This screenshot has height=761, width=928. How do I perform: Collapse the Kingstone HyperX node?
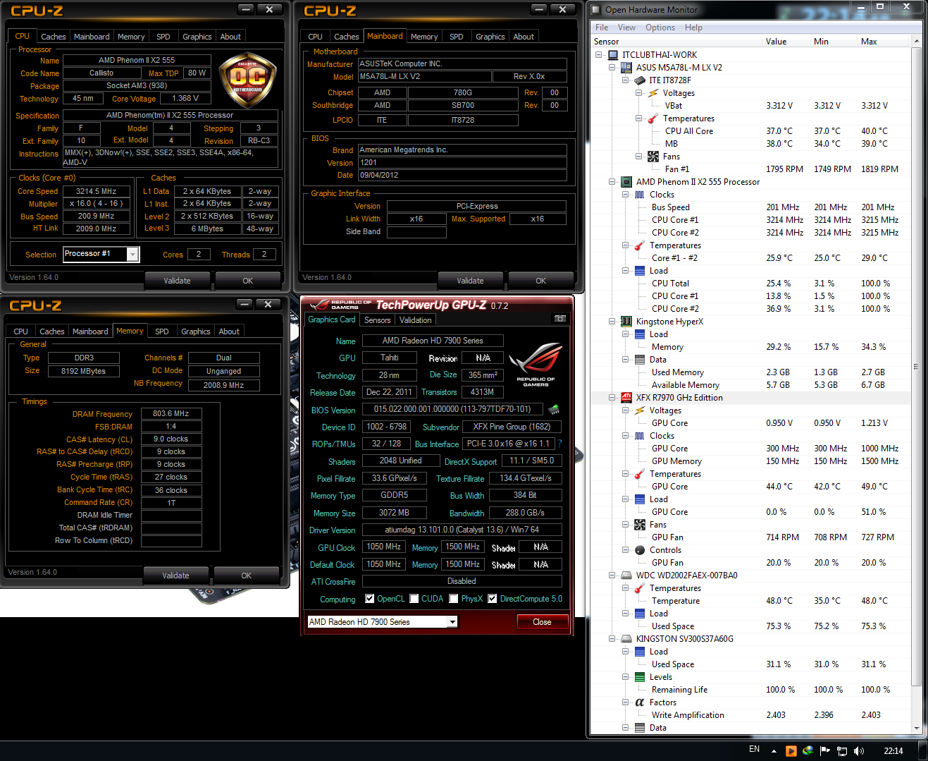point(612,322)
